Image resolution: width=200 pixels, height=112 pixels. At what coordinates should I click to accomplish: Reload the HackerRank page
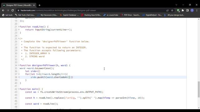[x=12, y=10]
